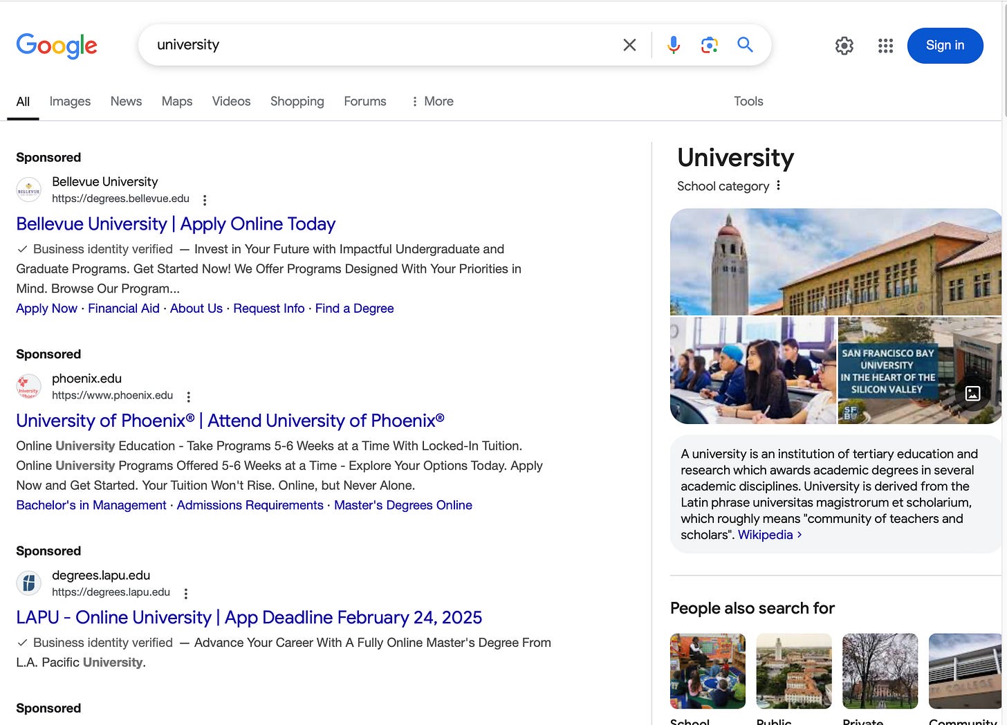Click the Sign in button
Image resolution: width=1007 pixels, height=725 pixels.
pyautogui.click(x=945, y=46)
